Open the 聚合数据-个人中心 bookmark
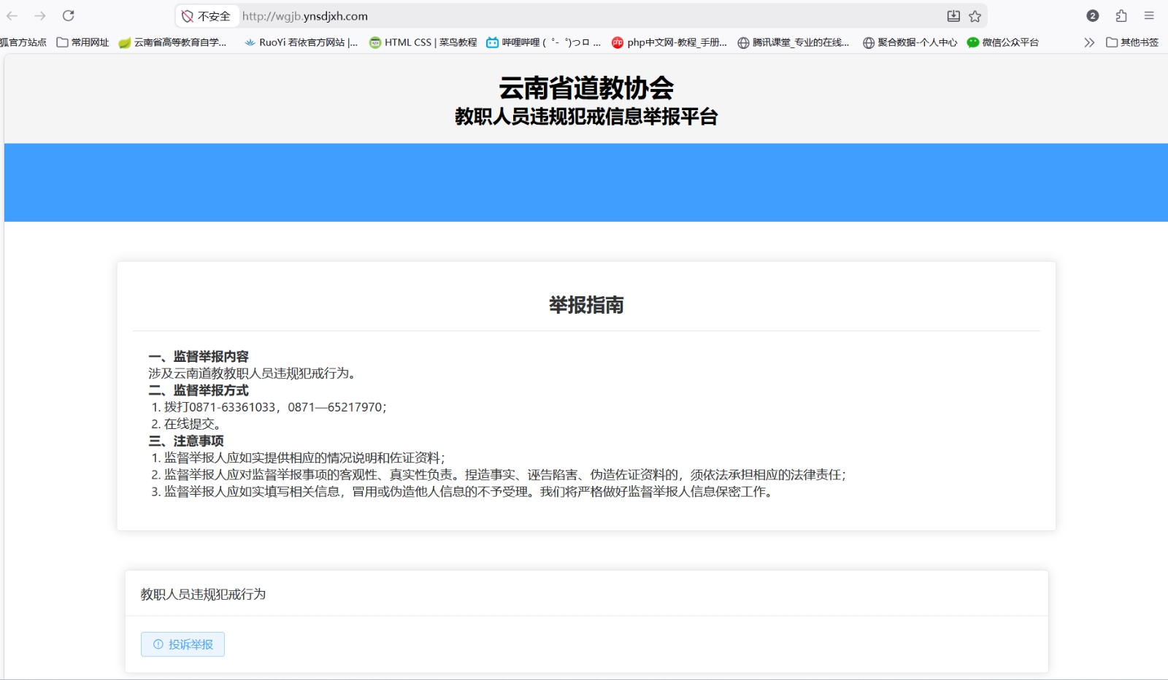Viewport: 1168px width, 680px height. (x=910, y=42)
